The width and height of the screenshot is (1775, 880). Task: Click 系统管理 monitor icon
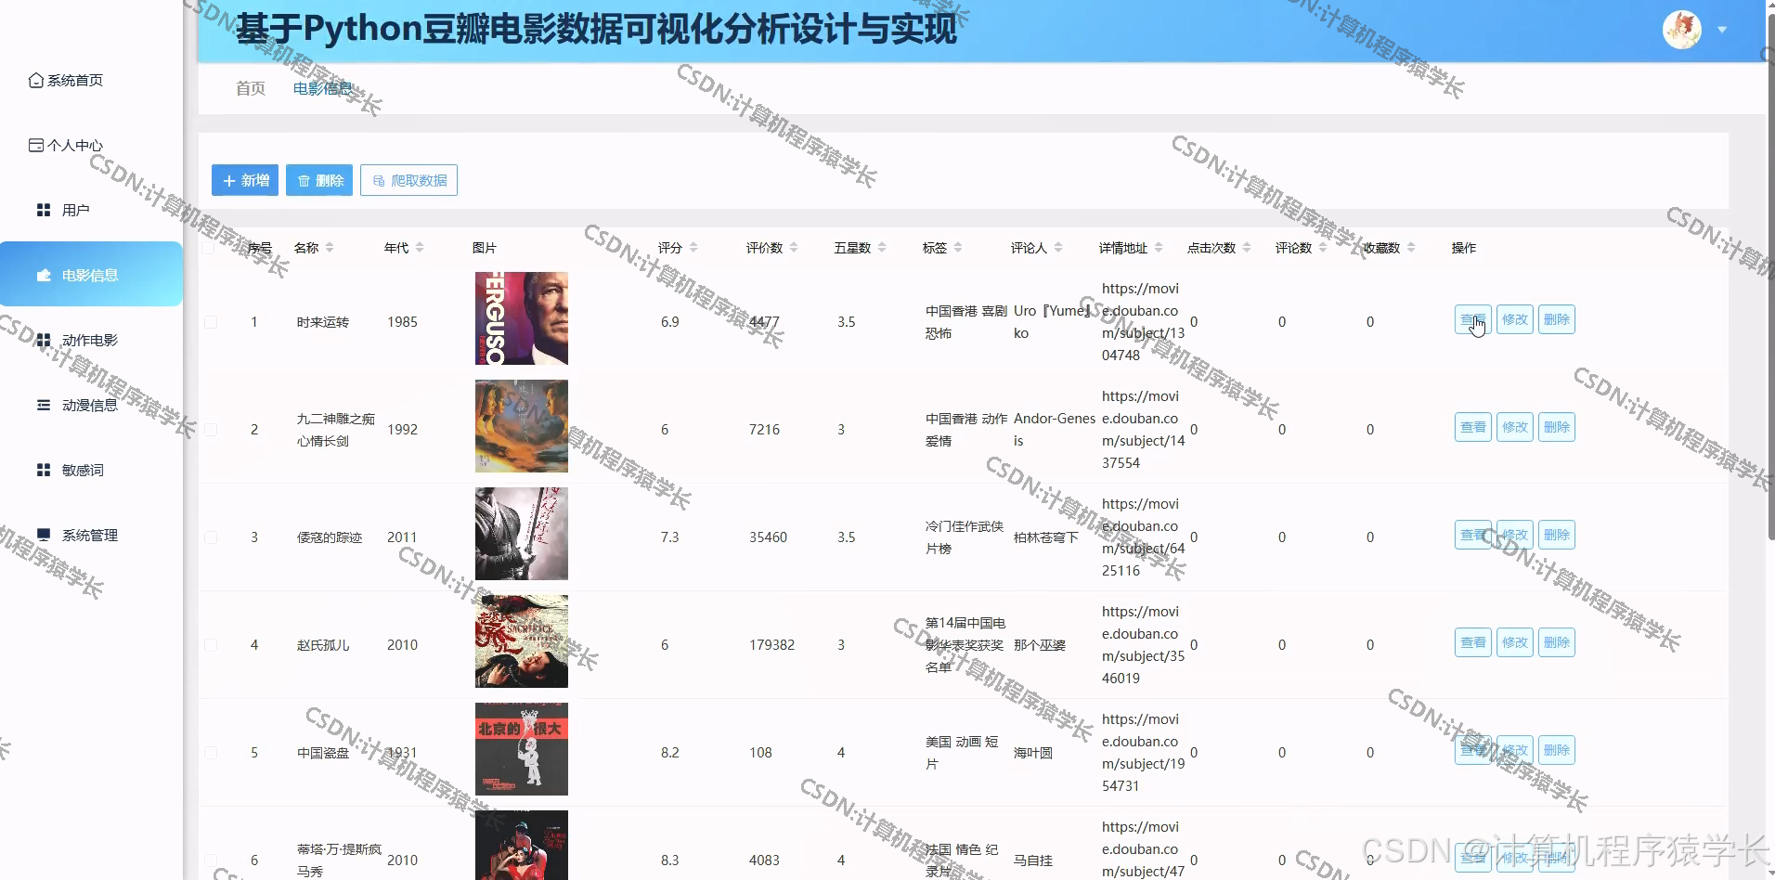coord(44,536)
